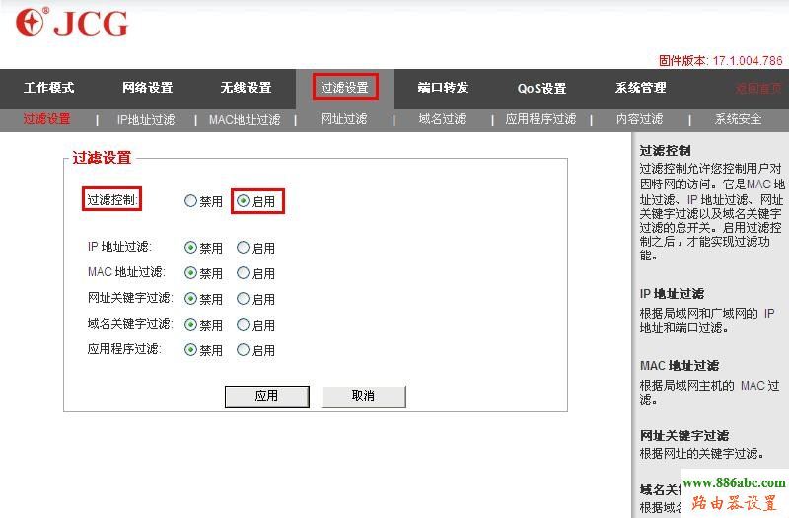Viewport: 789px width, 518px height.
Task: Click the MAC 地址过滤 help heading
Action: (x=680, y=365)
